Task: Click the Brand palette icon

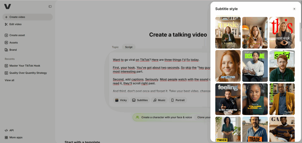Action: click(x=6, y=50)
